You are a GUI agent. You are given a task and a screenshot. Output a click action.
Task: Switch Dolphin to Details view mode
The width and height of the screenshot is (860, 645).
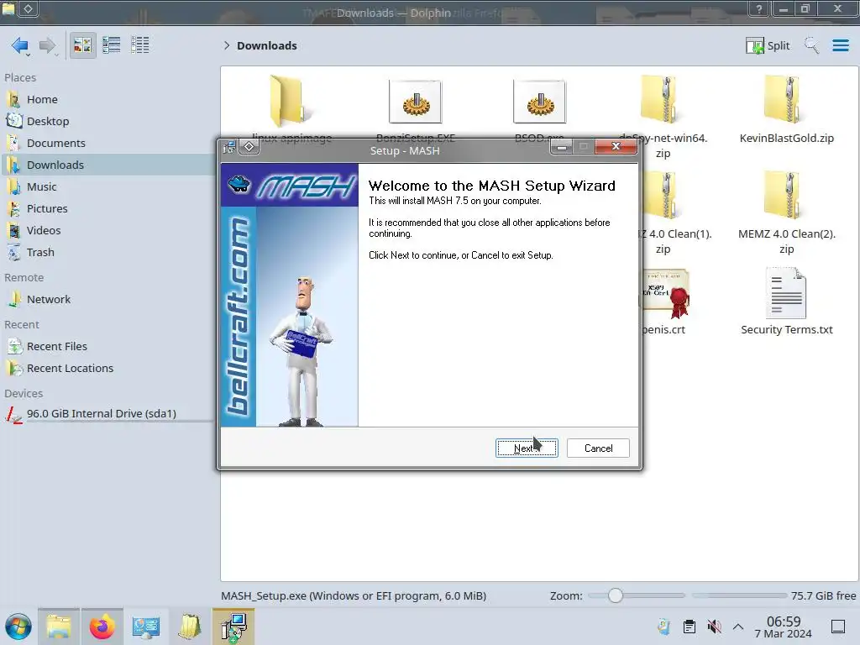pos(140,45)
